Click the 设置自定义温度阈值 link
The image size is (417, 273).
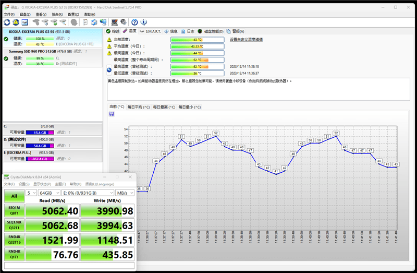pos(247,40)
